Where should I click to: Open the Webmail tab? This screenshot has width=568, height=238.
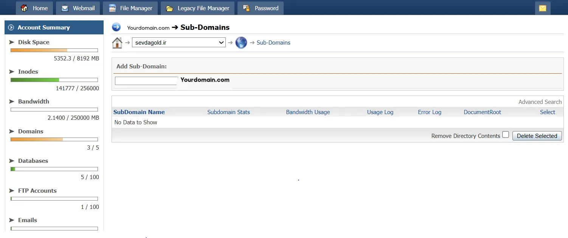click(x=78, y=8)
